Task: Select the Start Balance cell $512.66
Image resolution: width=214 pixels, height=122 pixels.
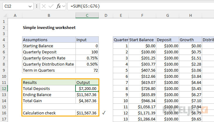Action: [x=142, y=76]
